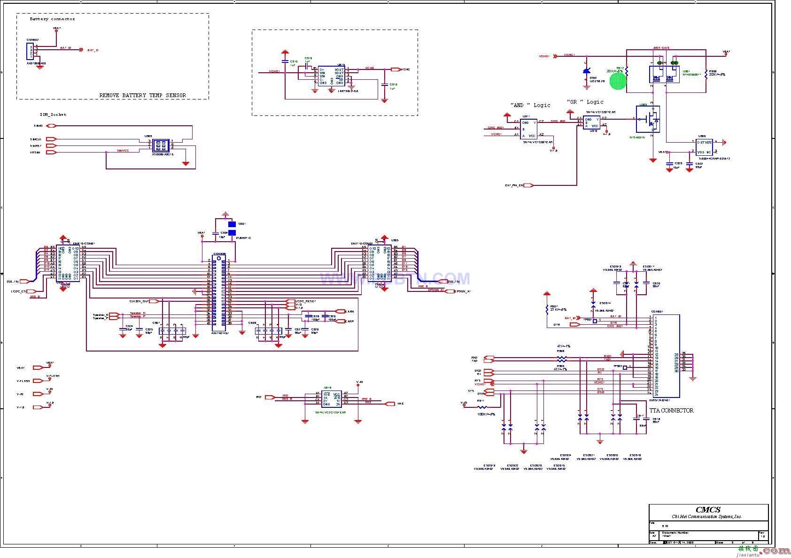
Task: Select the SIM socket component U508
Action: 161,145
